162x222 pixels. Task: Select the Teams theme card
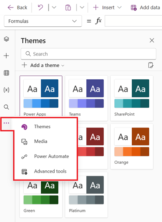(86, 98)
